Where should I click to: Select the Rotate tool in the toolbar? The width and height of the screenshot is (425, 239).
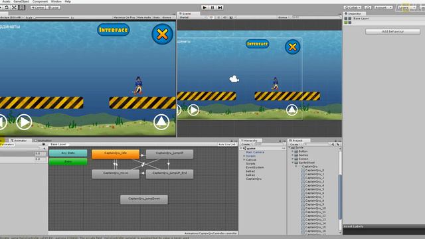pyautogui.click(x=7, y=7)
